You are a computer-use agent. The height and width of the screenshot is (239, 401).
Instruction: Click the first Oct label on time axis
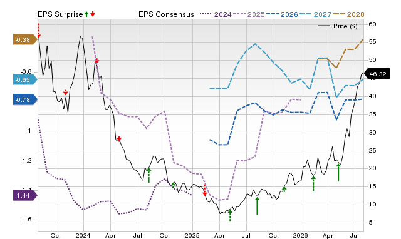click(x=56, y=235)
